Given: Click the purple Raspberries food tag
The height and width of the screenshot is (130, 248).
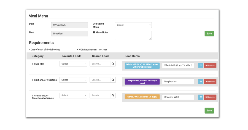Looking at the screenshot, I should (x=142, y=81).
